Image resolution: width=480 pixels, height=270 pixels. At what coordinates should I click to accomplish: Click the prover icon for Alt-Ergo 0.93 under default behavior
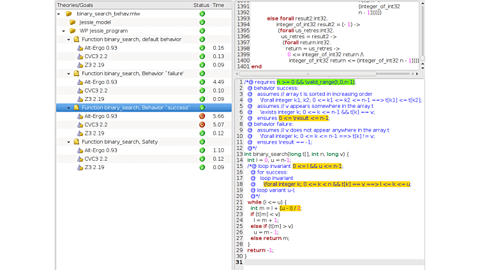[x=79, y=48]
